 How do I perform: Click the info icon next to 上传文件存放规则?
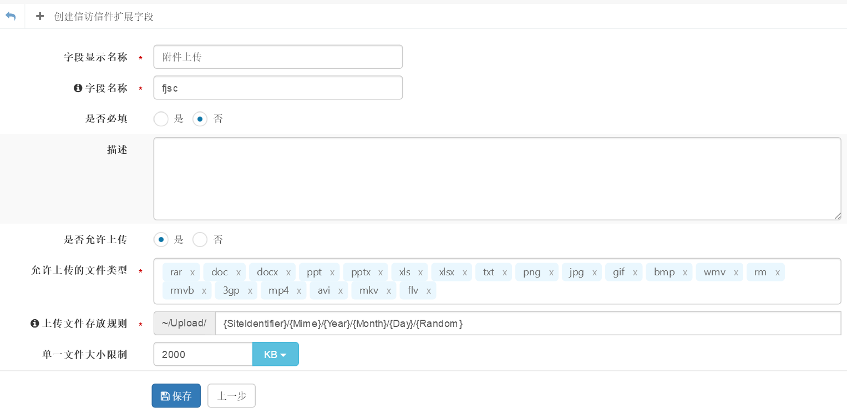(x=35, y=323)
